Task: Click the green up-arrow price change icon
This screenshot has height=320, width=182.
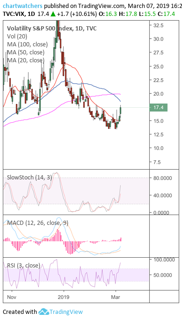Action: pos(53,14)
